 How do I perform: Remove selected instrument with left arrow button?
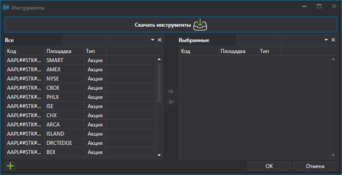pyautogui.click(x=171, y=102)
